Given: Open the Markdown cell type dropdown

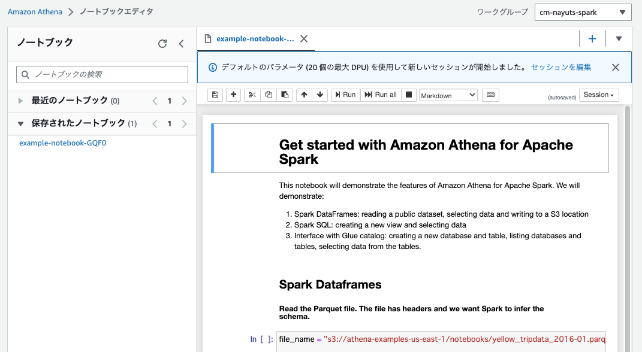Looking at the screenshot, I should [448, 95].
